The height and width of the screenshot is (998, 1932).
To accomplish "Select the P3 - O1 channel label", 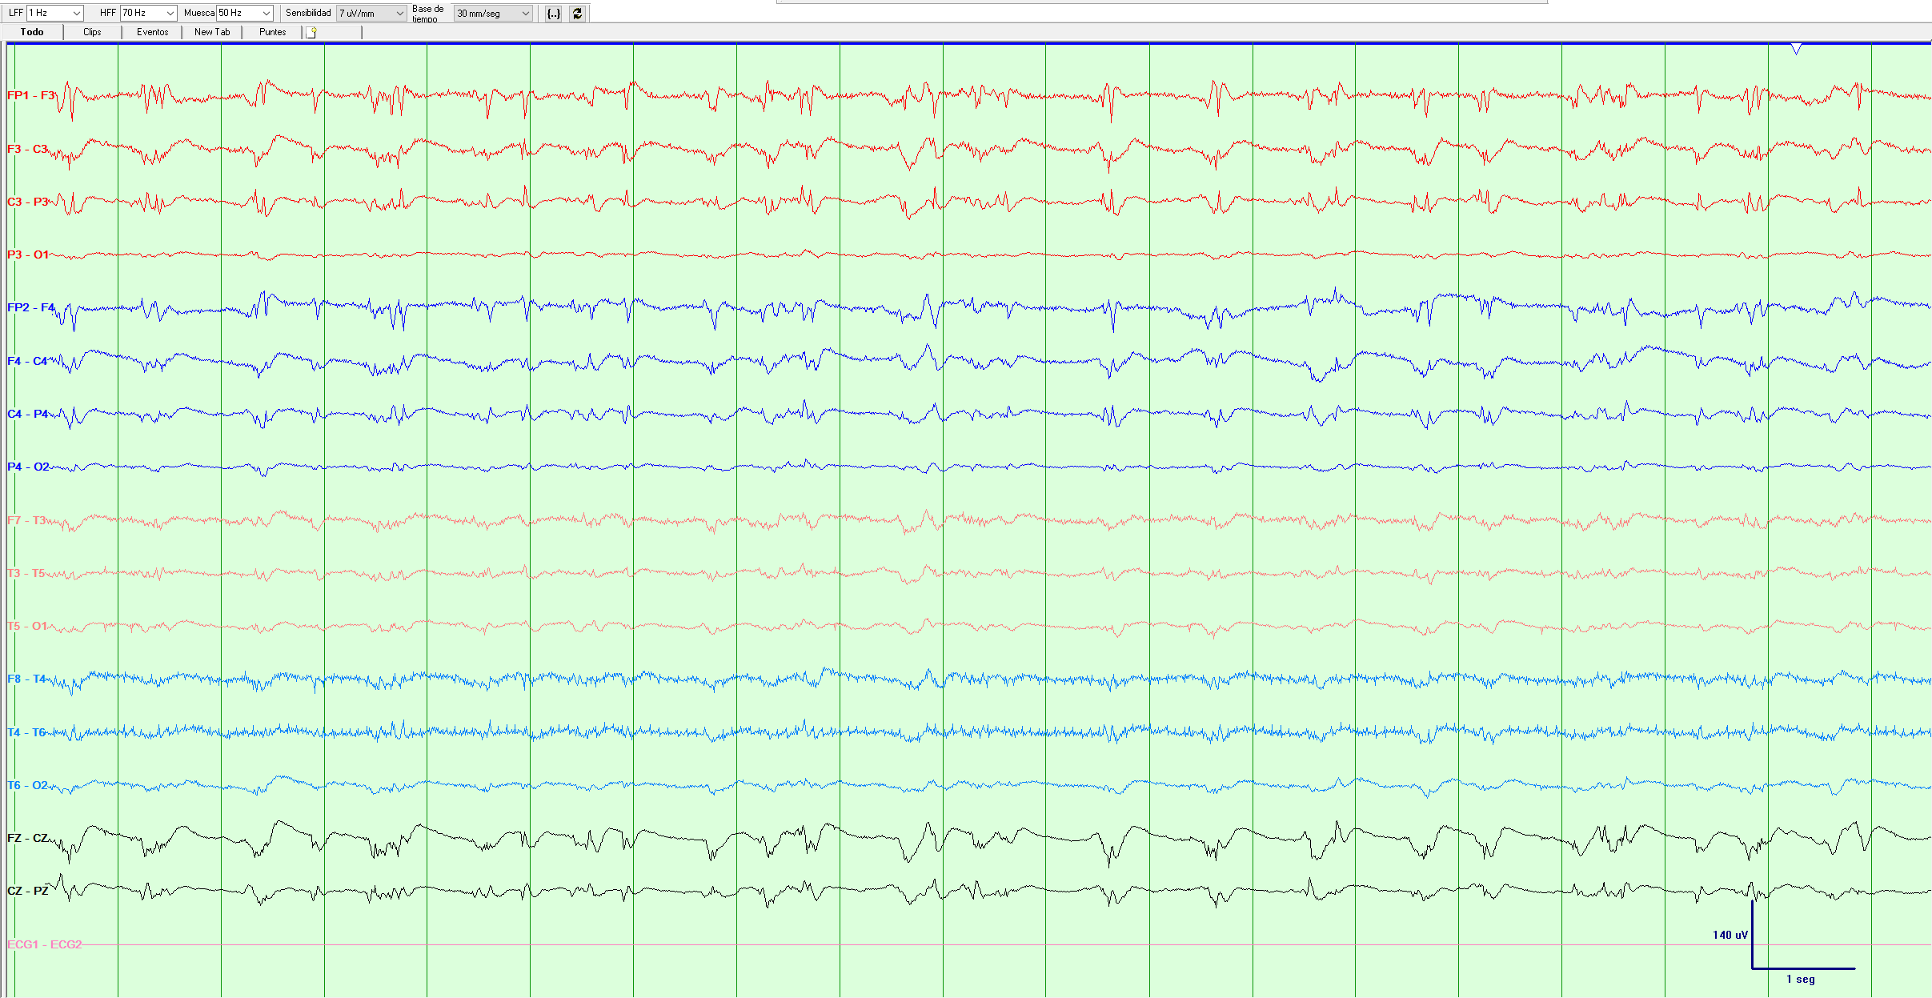I will point(28,255).
